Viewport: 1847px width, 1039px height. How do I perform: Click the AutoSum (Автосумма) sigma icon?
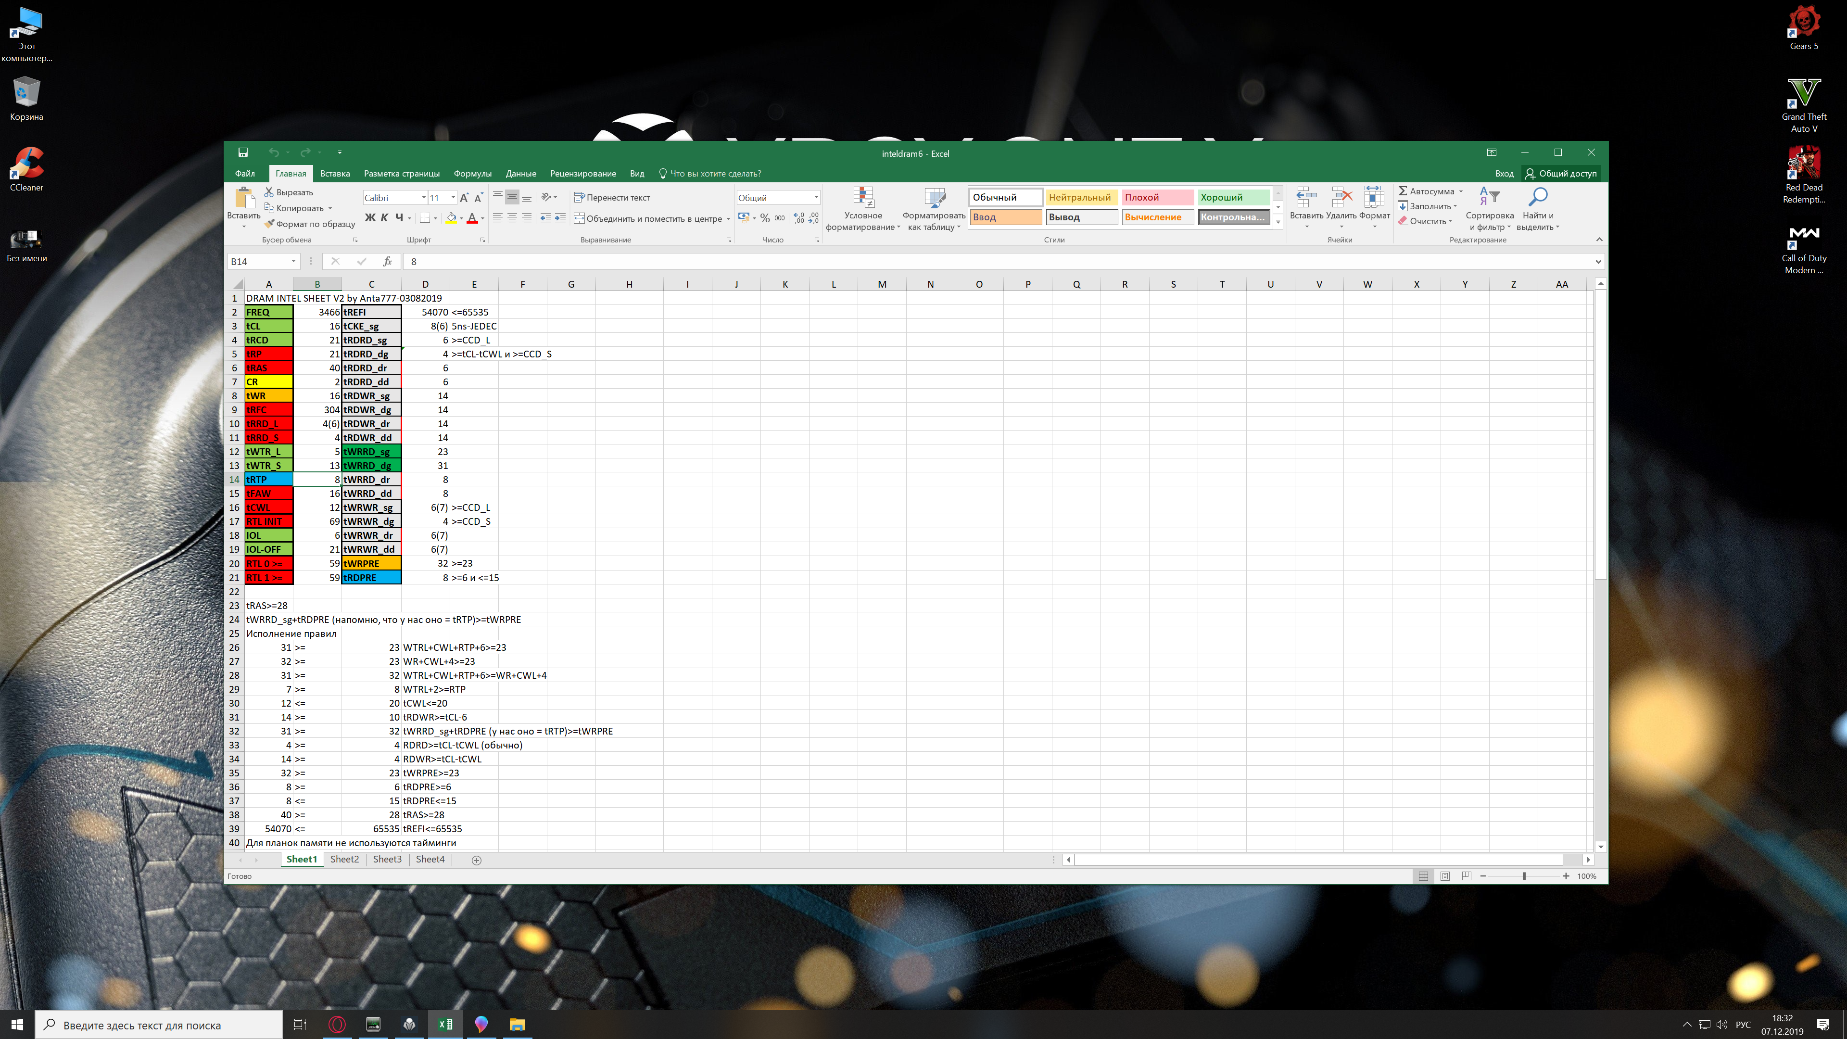point(1403,191)
